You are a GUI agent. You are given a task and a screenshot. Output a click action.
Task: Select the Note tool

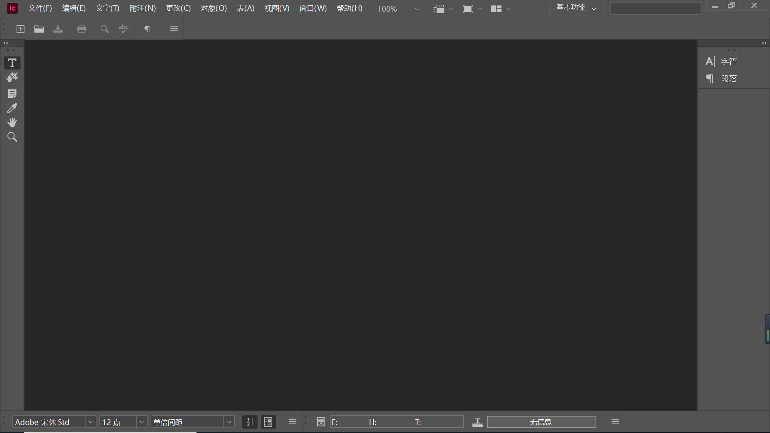coord(12,94)
